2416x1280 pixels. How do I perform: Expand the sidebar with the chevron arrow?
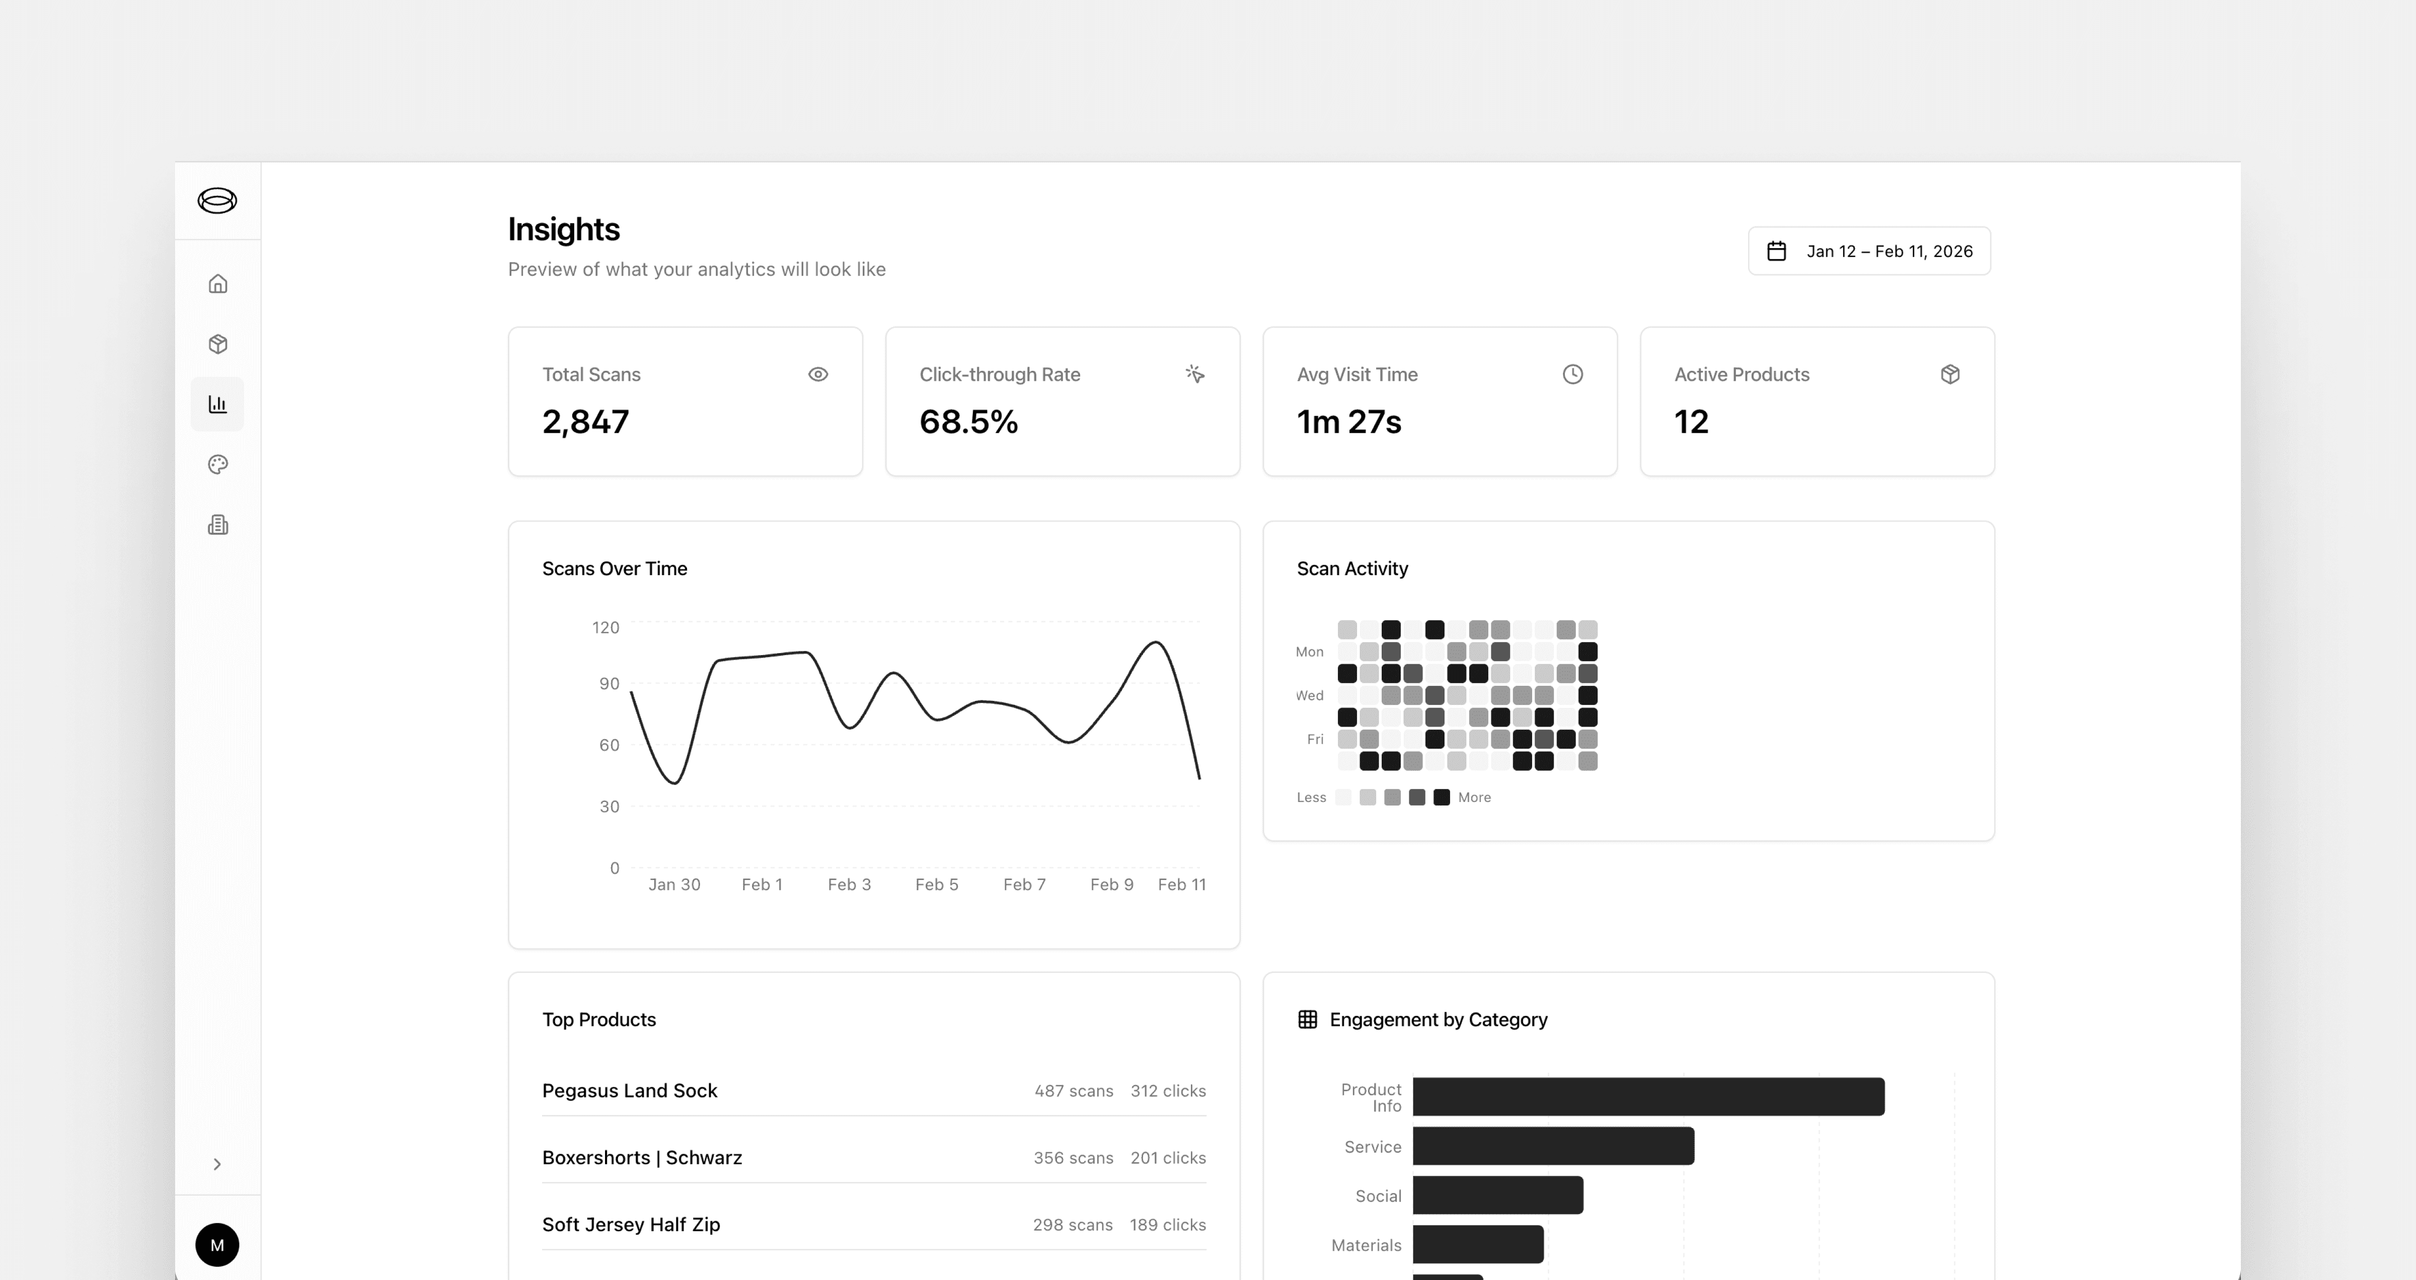pos(216,1164)
